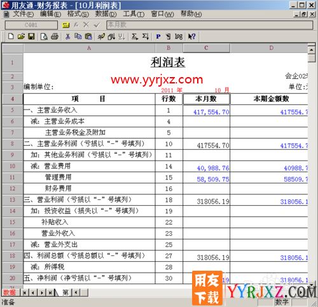
Task: Click the cell reference box C4@1
Action: (31, 25)
